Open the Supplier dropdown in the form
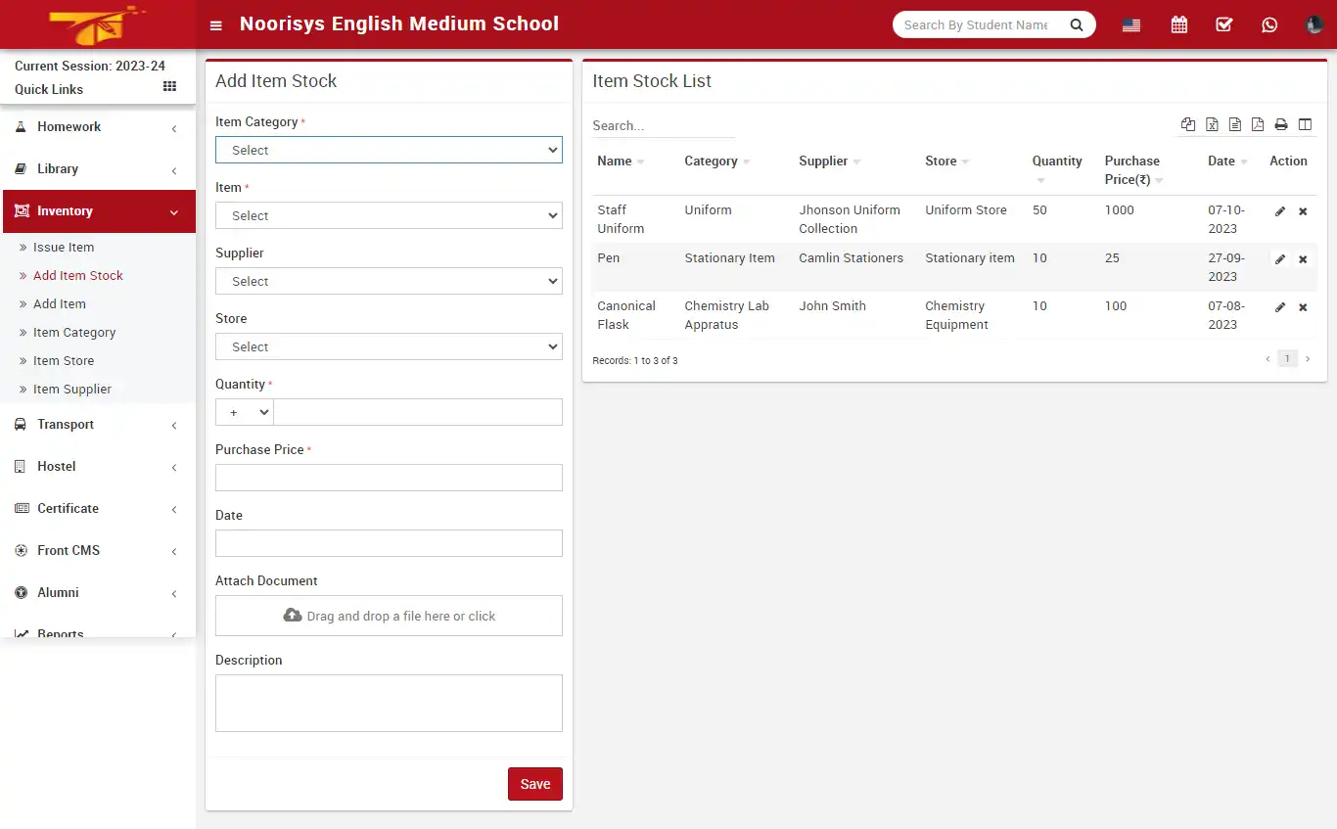This screenshot has width=1337, height=829. [x=388, y=281]
